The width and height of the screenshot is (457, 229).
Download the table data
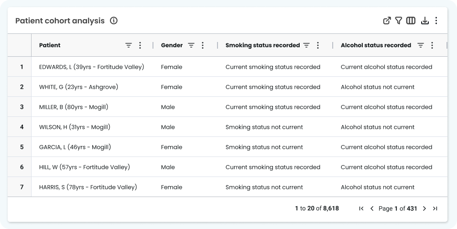pyautogui.click(x=425, y=21)
